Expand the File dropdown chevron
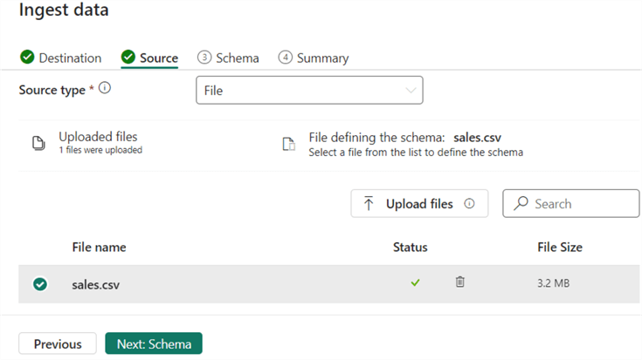This screenshot has height=360, width=642. tap(411, 90)
